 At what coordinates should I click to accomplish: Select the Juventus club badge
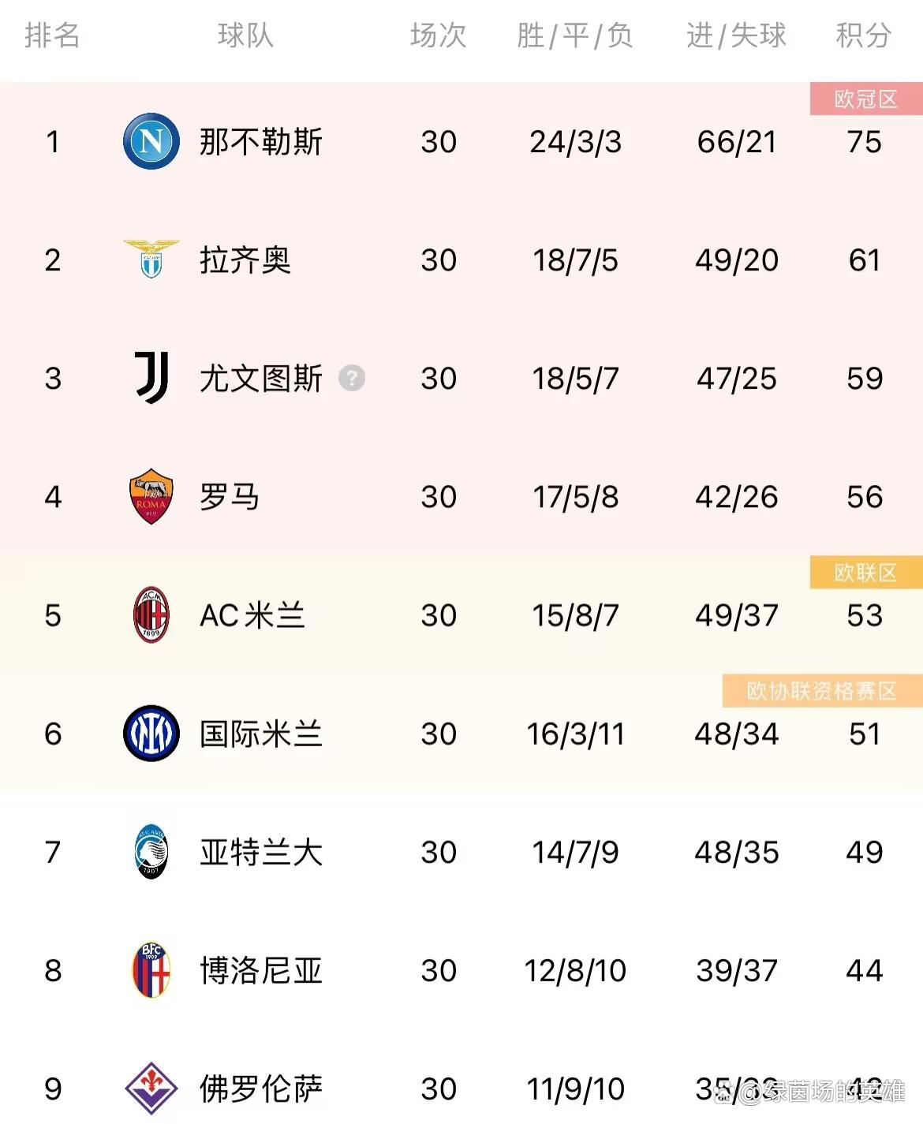pyautogui.click(x=150, y=379)
